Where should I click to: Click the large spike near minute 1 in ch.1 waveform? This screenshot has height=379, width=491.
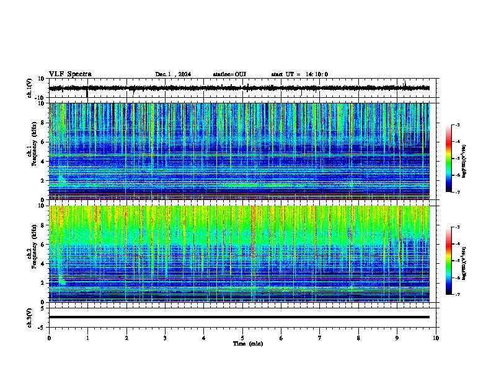pos(87,93)
